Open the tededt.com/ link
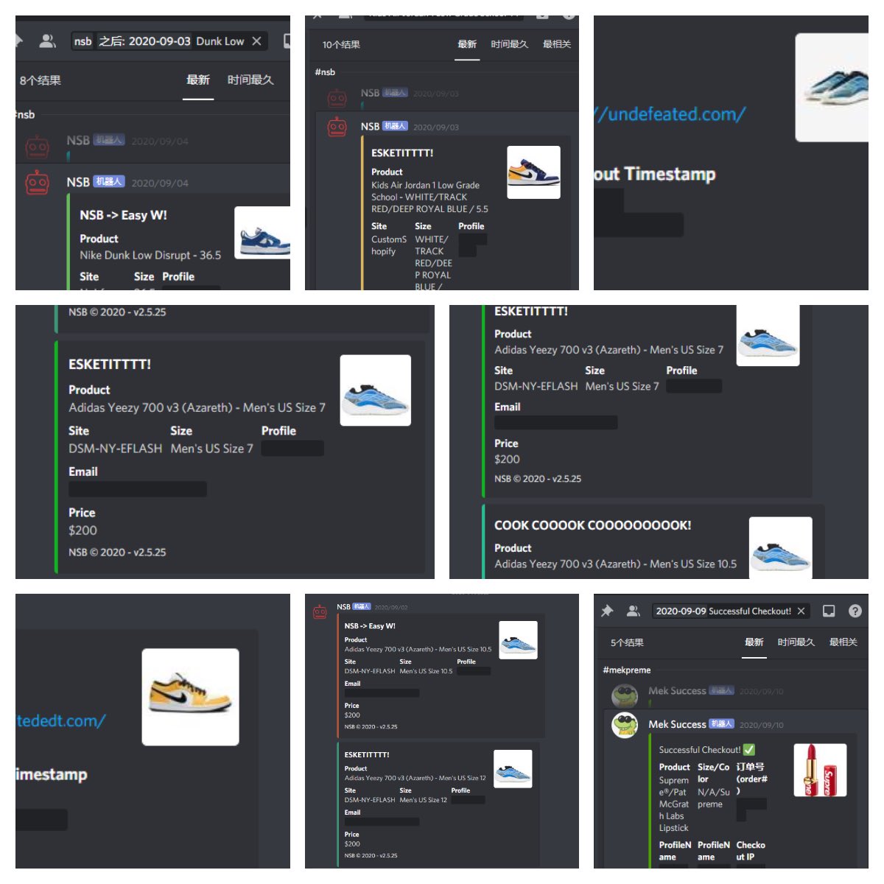884x884 pixels. tap(61, 720)
